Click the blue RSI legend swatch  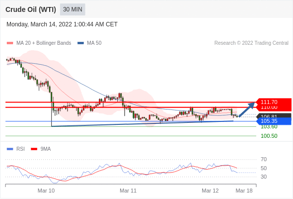click(x=10, y=149)
